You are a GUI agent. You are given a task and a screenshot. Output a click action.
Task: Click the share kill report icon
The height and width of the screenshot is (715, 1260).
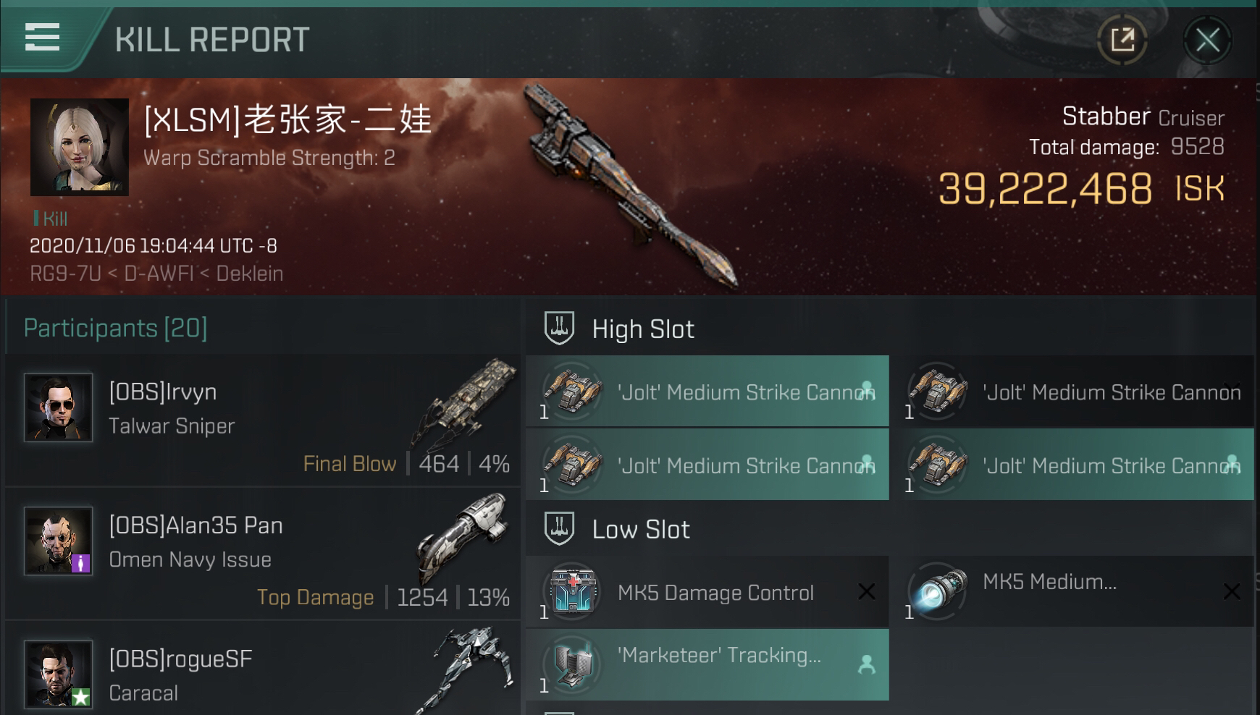pyautogui.click(x=1122, y=40)
